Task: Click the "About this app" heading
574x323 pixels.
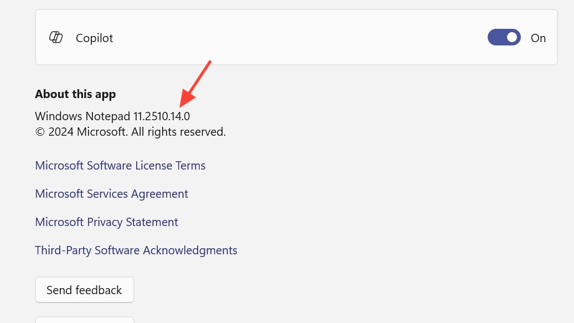Action: [x=75, y=94]
